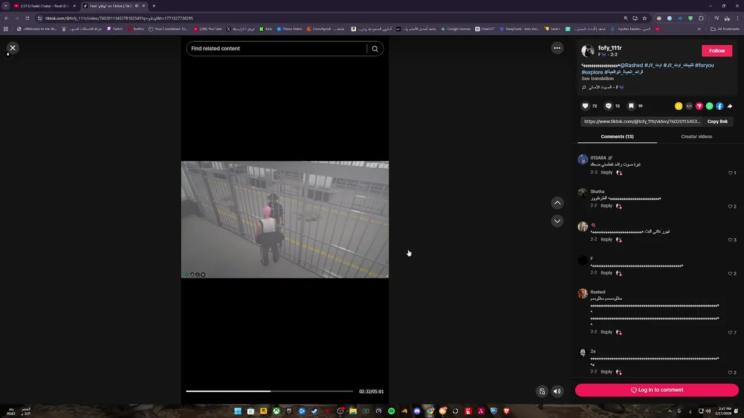
Task: Open the tab search dropdown arrow
Action: (x=6, y=6)
